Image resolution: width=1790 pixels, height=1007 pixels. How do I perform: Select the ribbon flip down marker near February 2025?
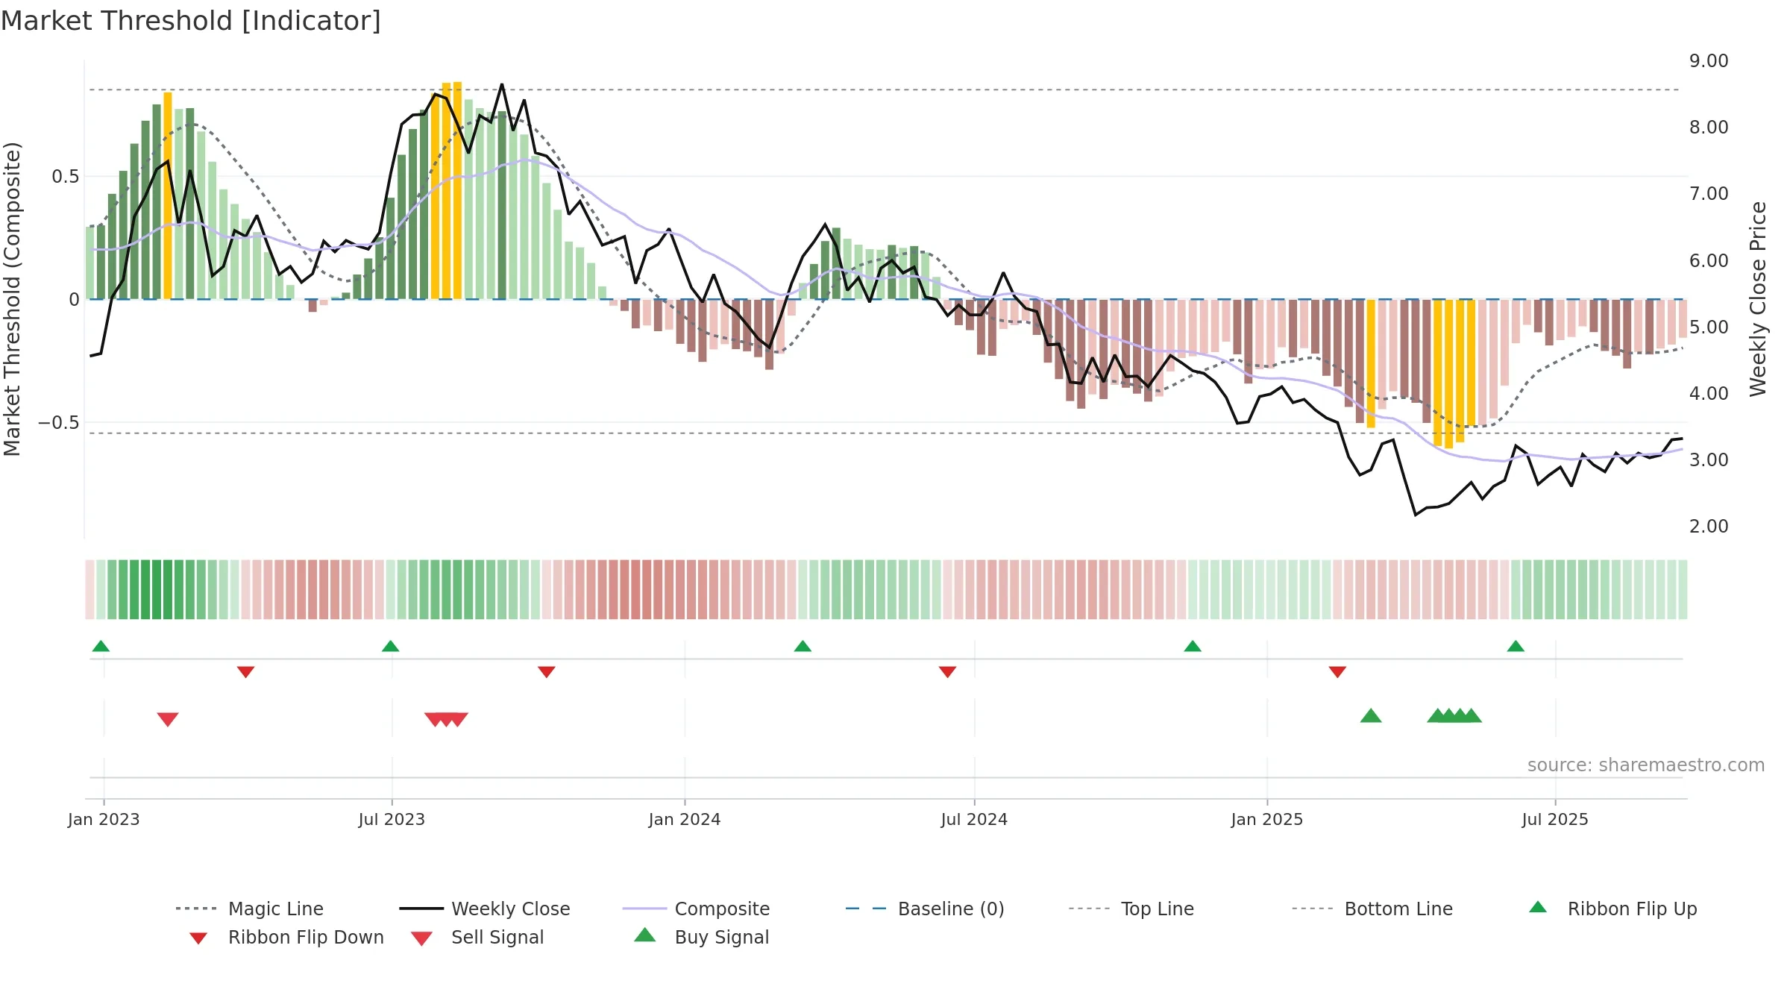(x=1337, y=672)
